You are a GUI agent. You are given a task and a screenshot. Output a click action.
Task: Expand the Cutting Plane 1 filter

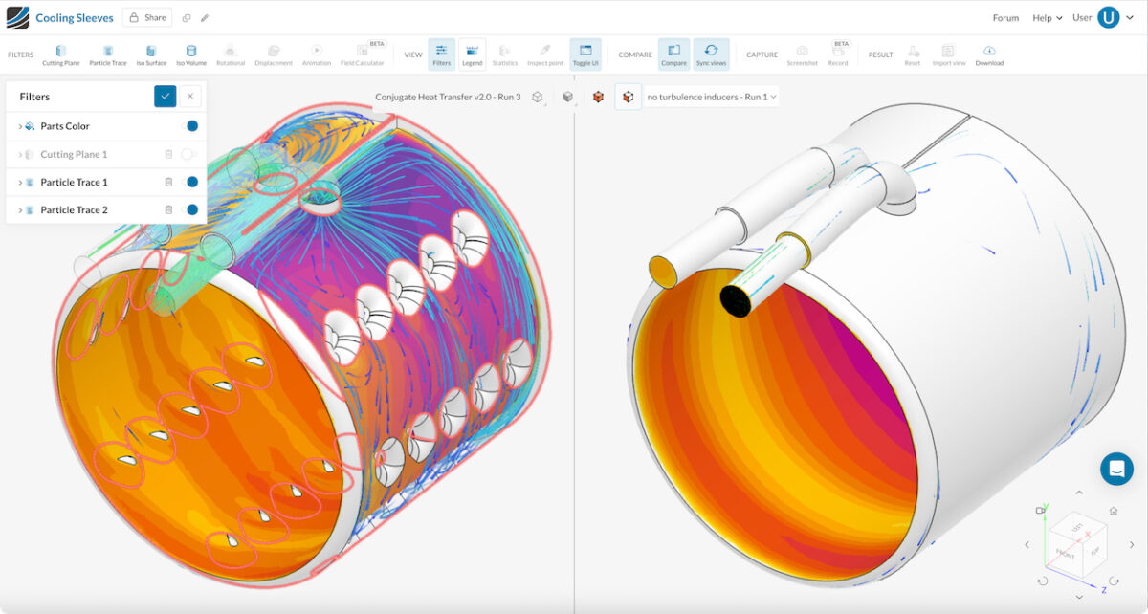[20, 154]
